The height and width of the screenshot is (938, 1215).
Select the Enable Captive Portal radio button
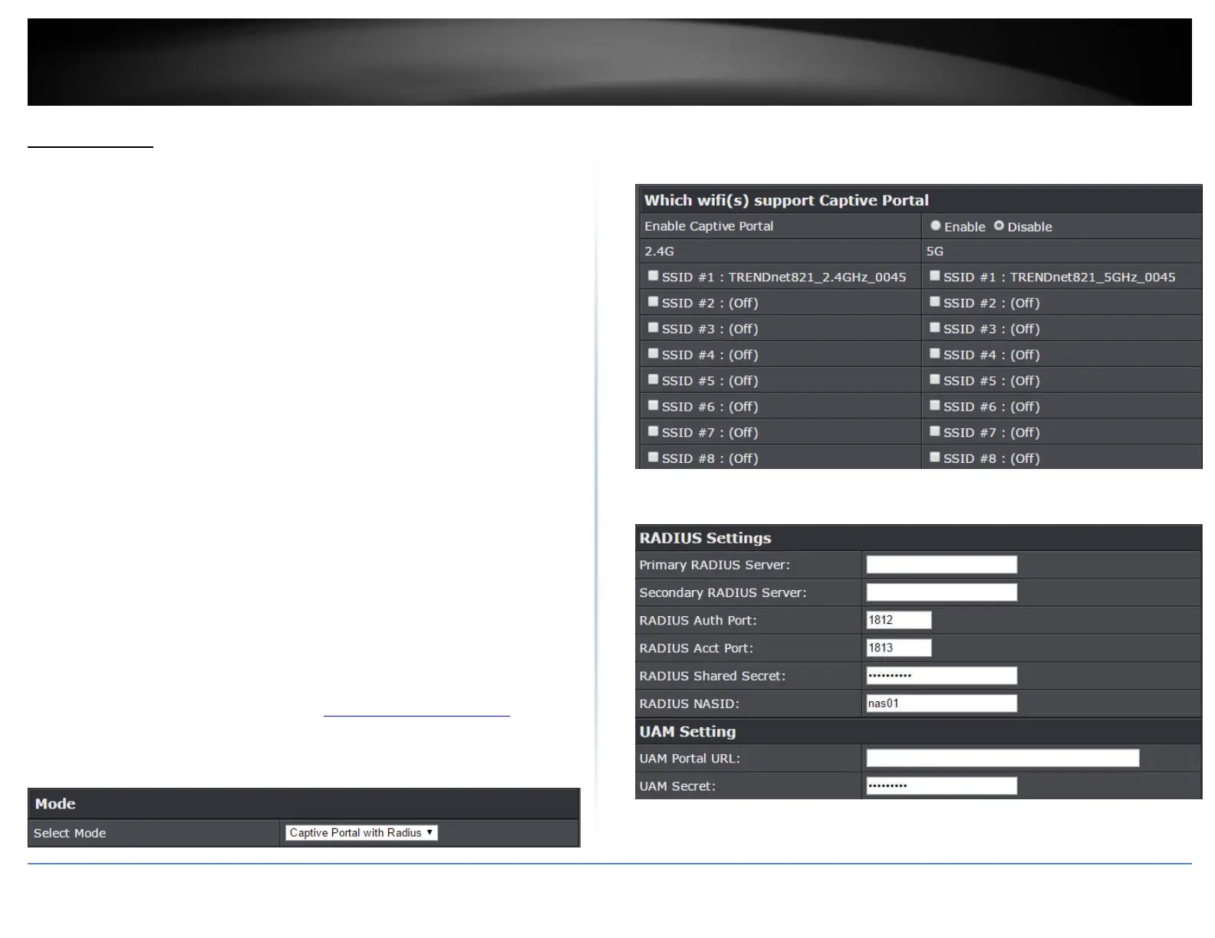tap(936, 226)
